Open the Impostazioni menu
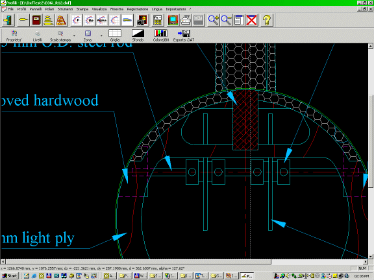 (176, 9)
